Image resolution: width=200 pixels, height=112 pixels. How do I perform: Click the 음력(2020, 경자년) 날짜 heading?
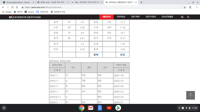[x=60, y=61]
